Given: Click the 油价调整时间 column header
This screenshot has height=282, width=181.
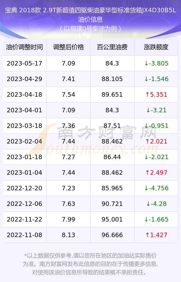Looking at the screenshot, I should [x=25, y=47].
